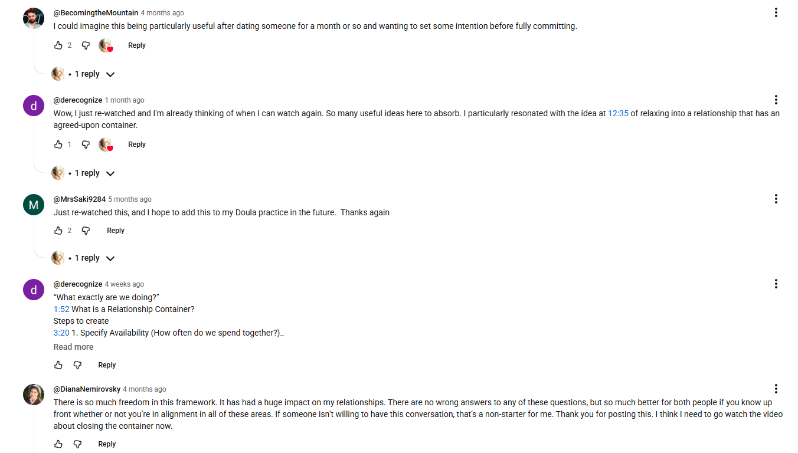Open the three-dot menu for @DianaNemirovsky's comment

pyautogui.click(x=776, y=389)
